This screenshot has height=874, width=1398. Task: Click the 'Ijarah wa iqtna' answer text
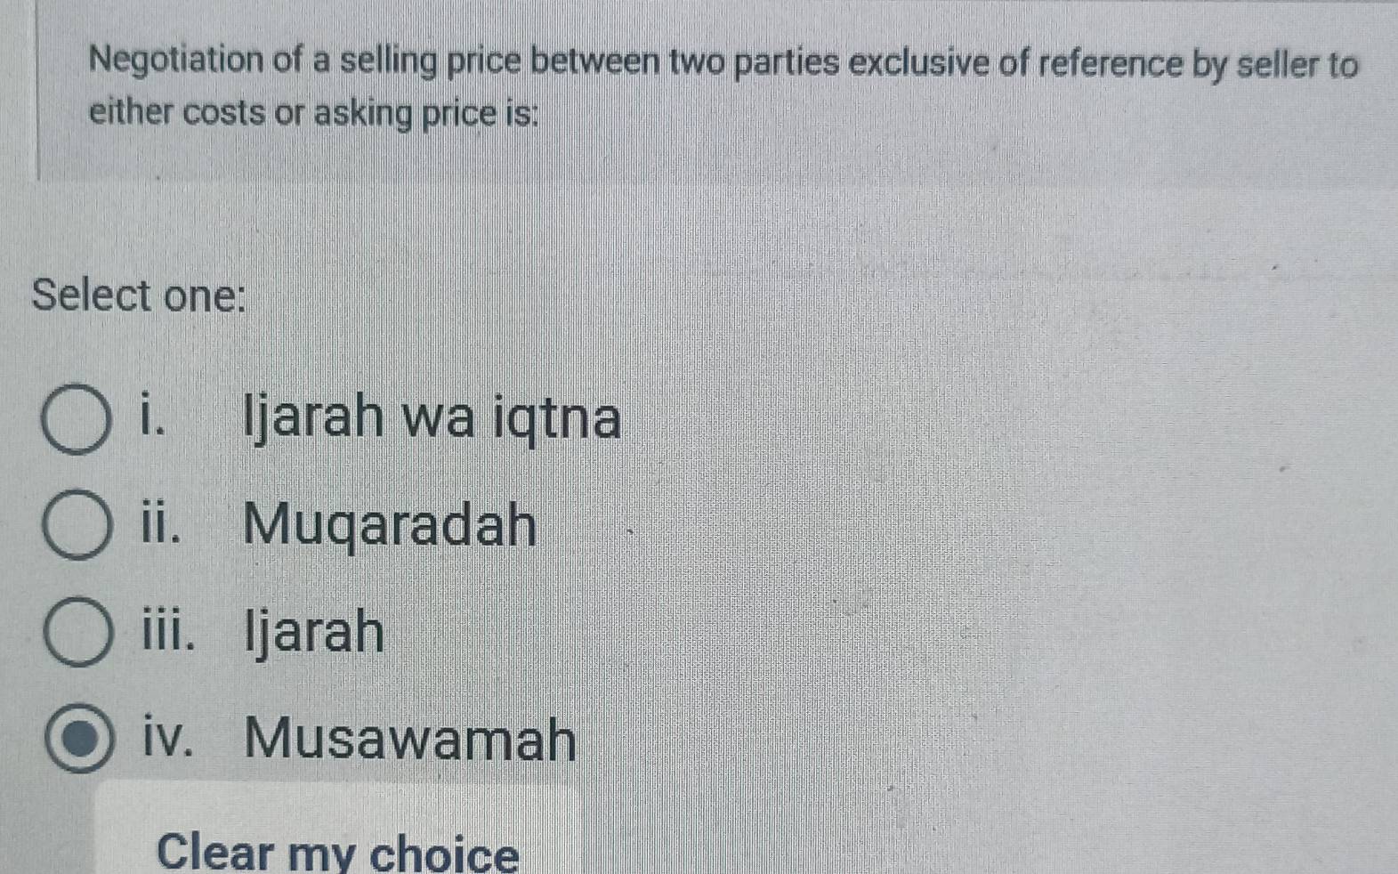[432, 418]
